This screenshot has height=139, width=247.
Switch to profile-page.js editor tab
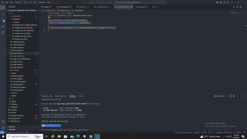[64, 7]
